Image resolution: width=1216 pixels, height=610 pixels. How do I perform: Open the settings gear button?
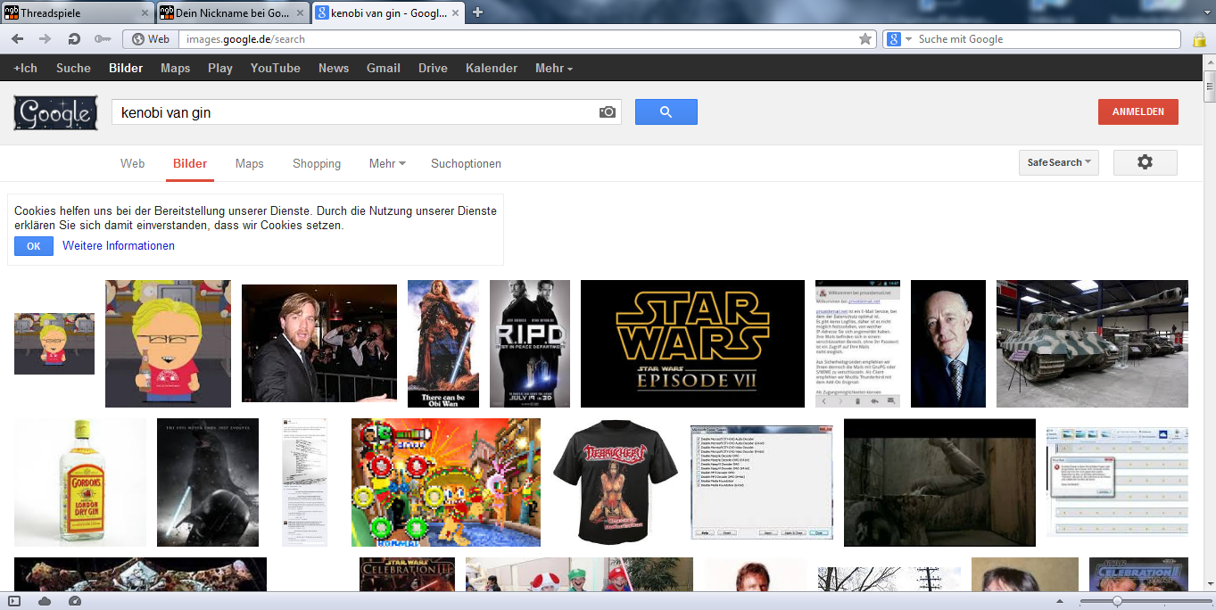pyautogui.click(x=1145, y=162)
